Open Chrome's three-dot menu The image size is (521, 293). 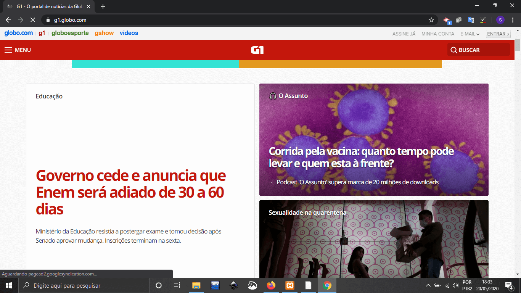click(x=513, y=20)
